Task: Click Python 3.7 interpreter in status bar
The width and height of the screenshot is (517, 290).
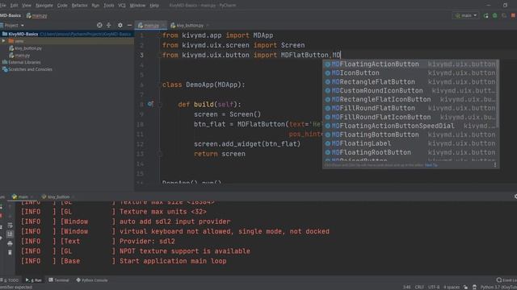Action: click(x=498, y=287)
